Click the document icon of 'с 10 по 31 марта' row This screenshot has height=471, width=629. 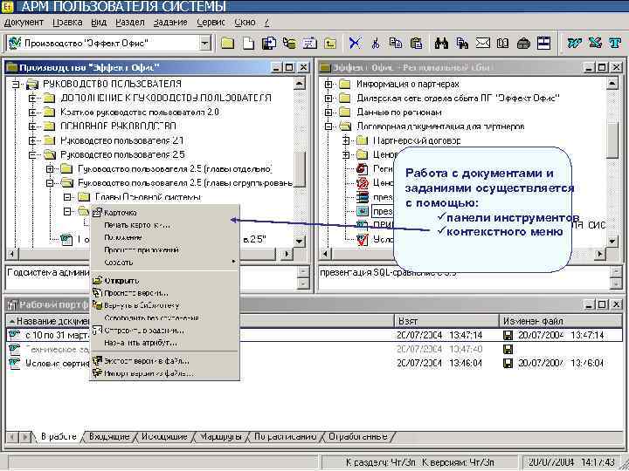pos(15,334)
